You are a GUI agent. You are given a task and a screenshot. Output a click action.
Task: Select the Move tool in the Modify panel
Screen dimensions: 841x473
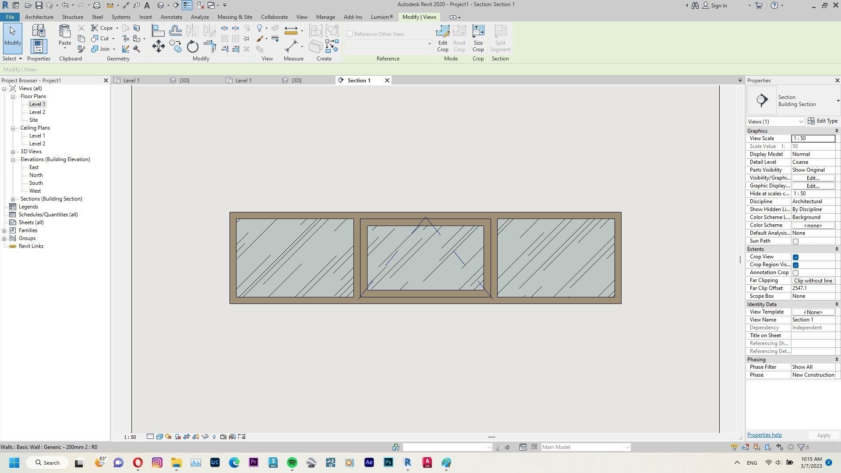coord(159,46)
